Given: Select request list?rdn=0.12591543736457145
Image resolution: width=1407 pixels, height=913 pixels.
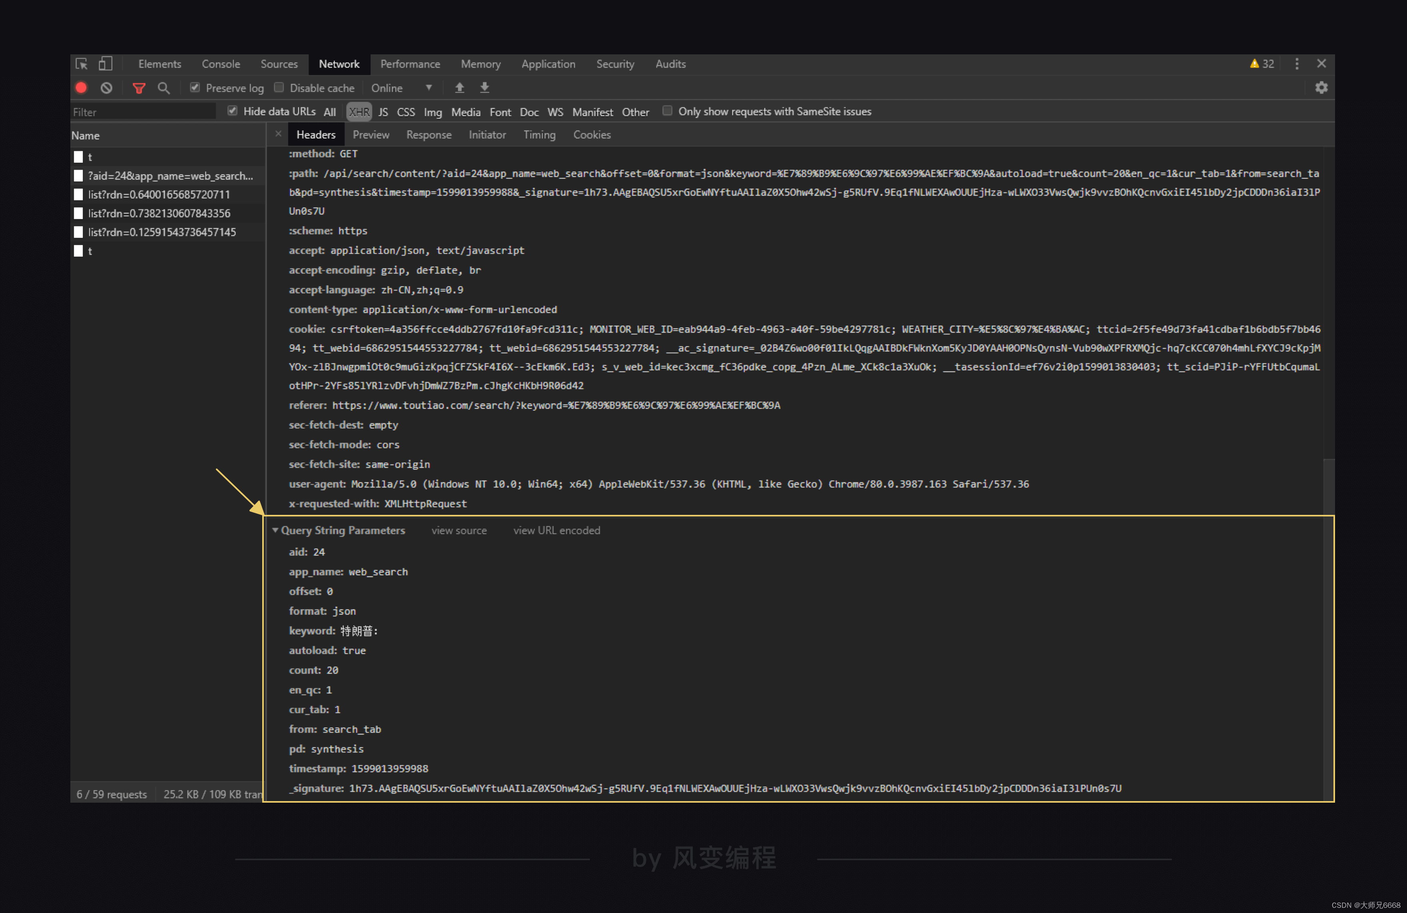Looking at the screenshot, I should click(167, 232).
